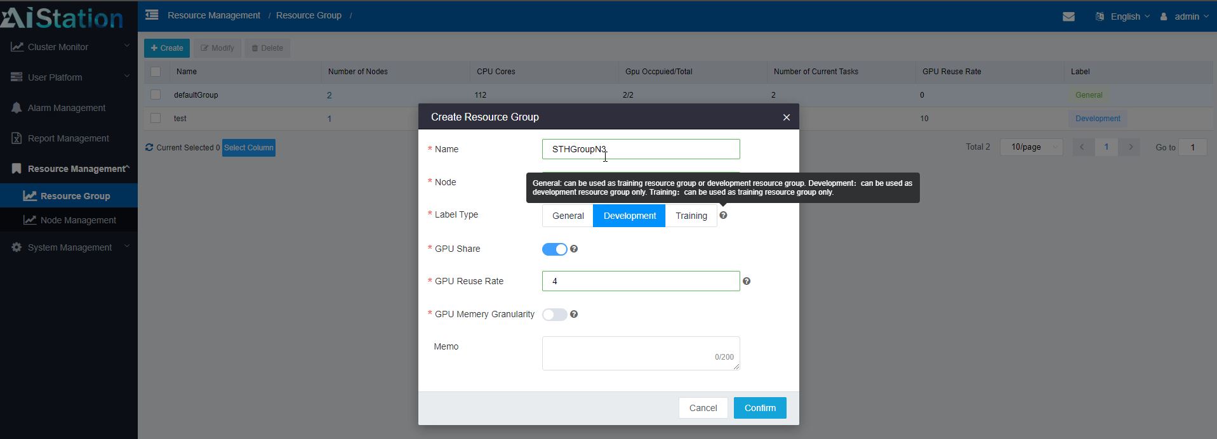This screenshot has width=1217, height=439.
Task: Click the mail envelope icon in header
Action: [x=1068, y=16]
